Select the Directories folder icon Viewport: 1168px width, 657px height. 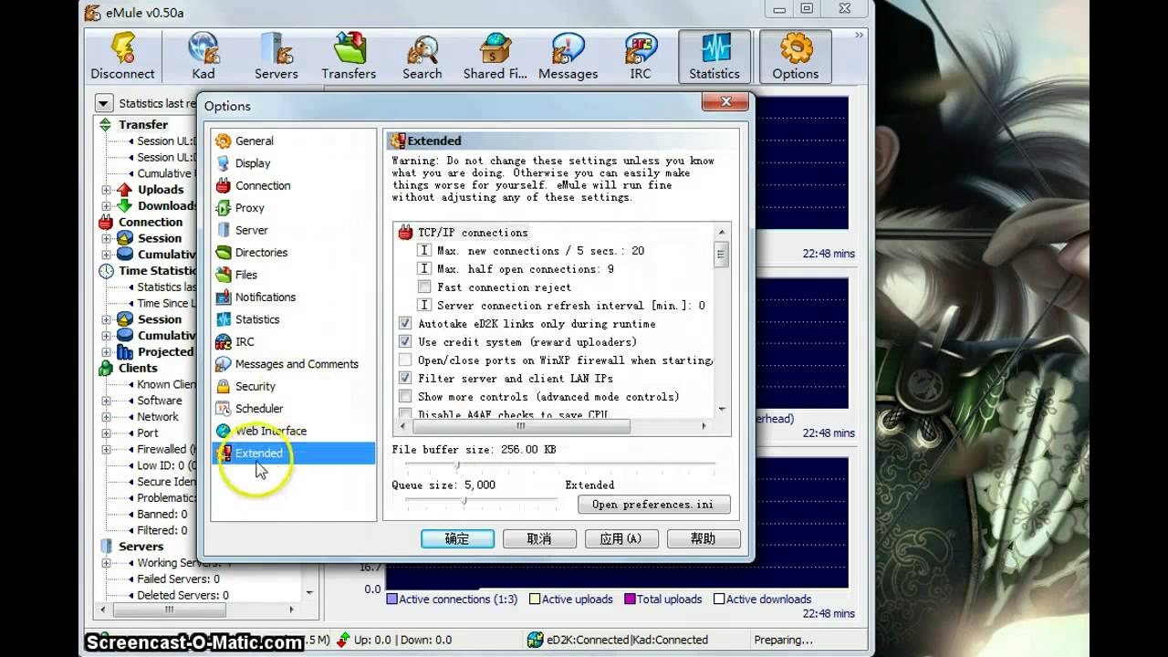(223, 253)
